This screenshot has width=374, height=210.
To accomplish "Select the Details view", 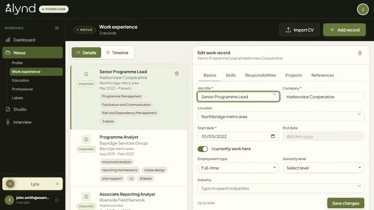I will point(86,52).
